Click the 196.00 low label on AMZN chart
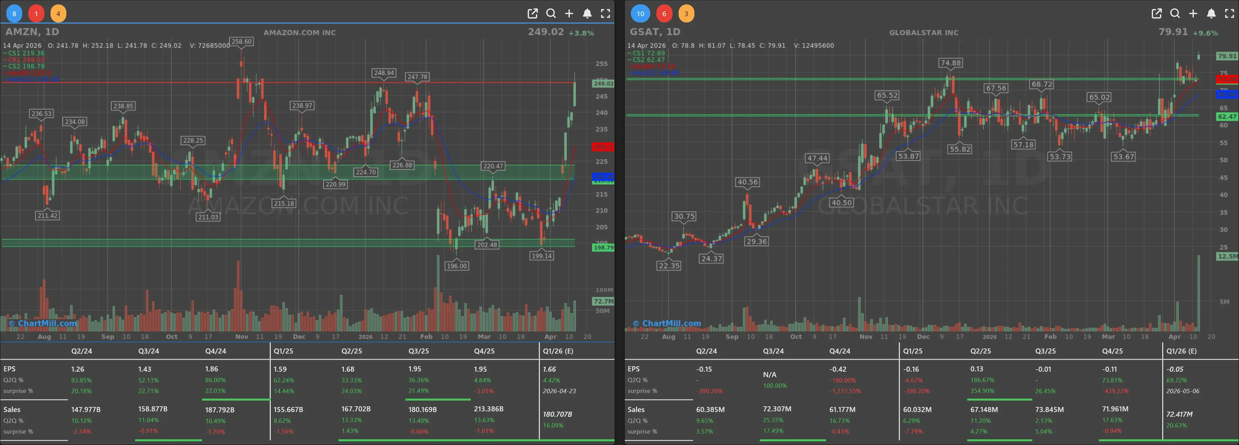 [x=456, y=266]
